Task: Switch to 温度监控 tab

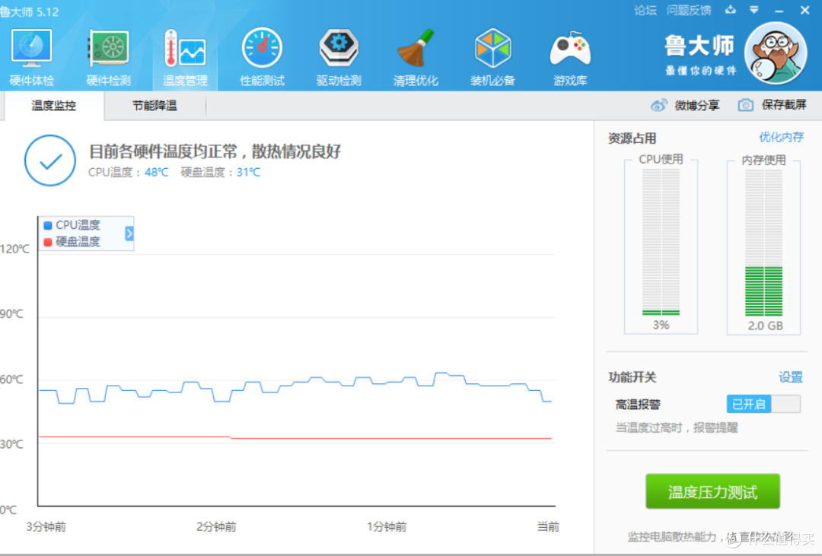Action: coord(54,106)
